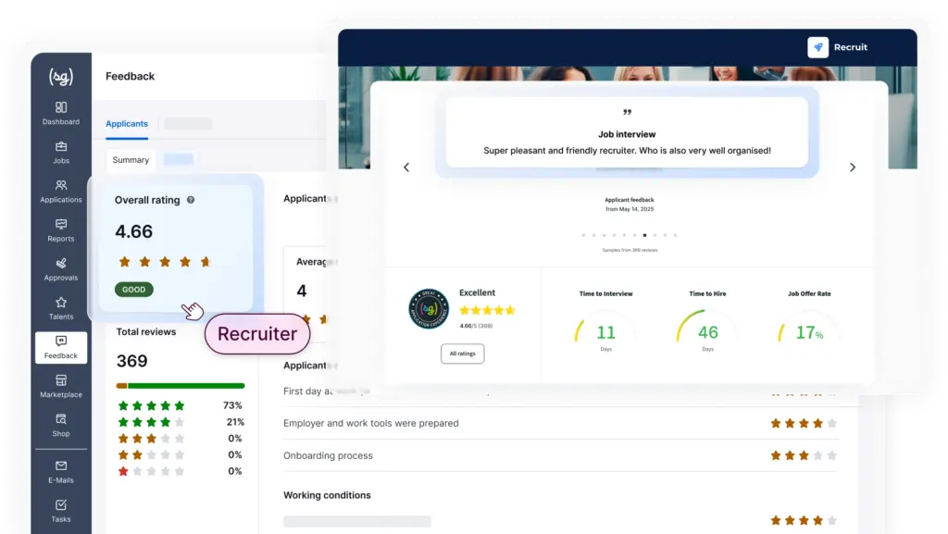Click the GOOD rating badge
948x534 pixels.
click(x=134, y=290)
